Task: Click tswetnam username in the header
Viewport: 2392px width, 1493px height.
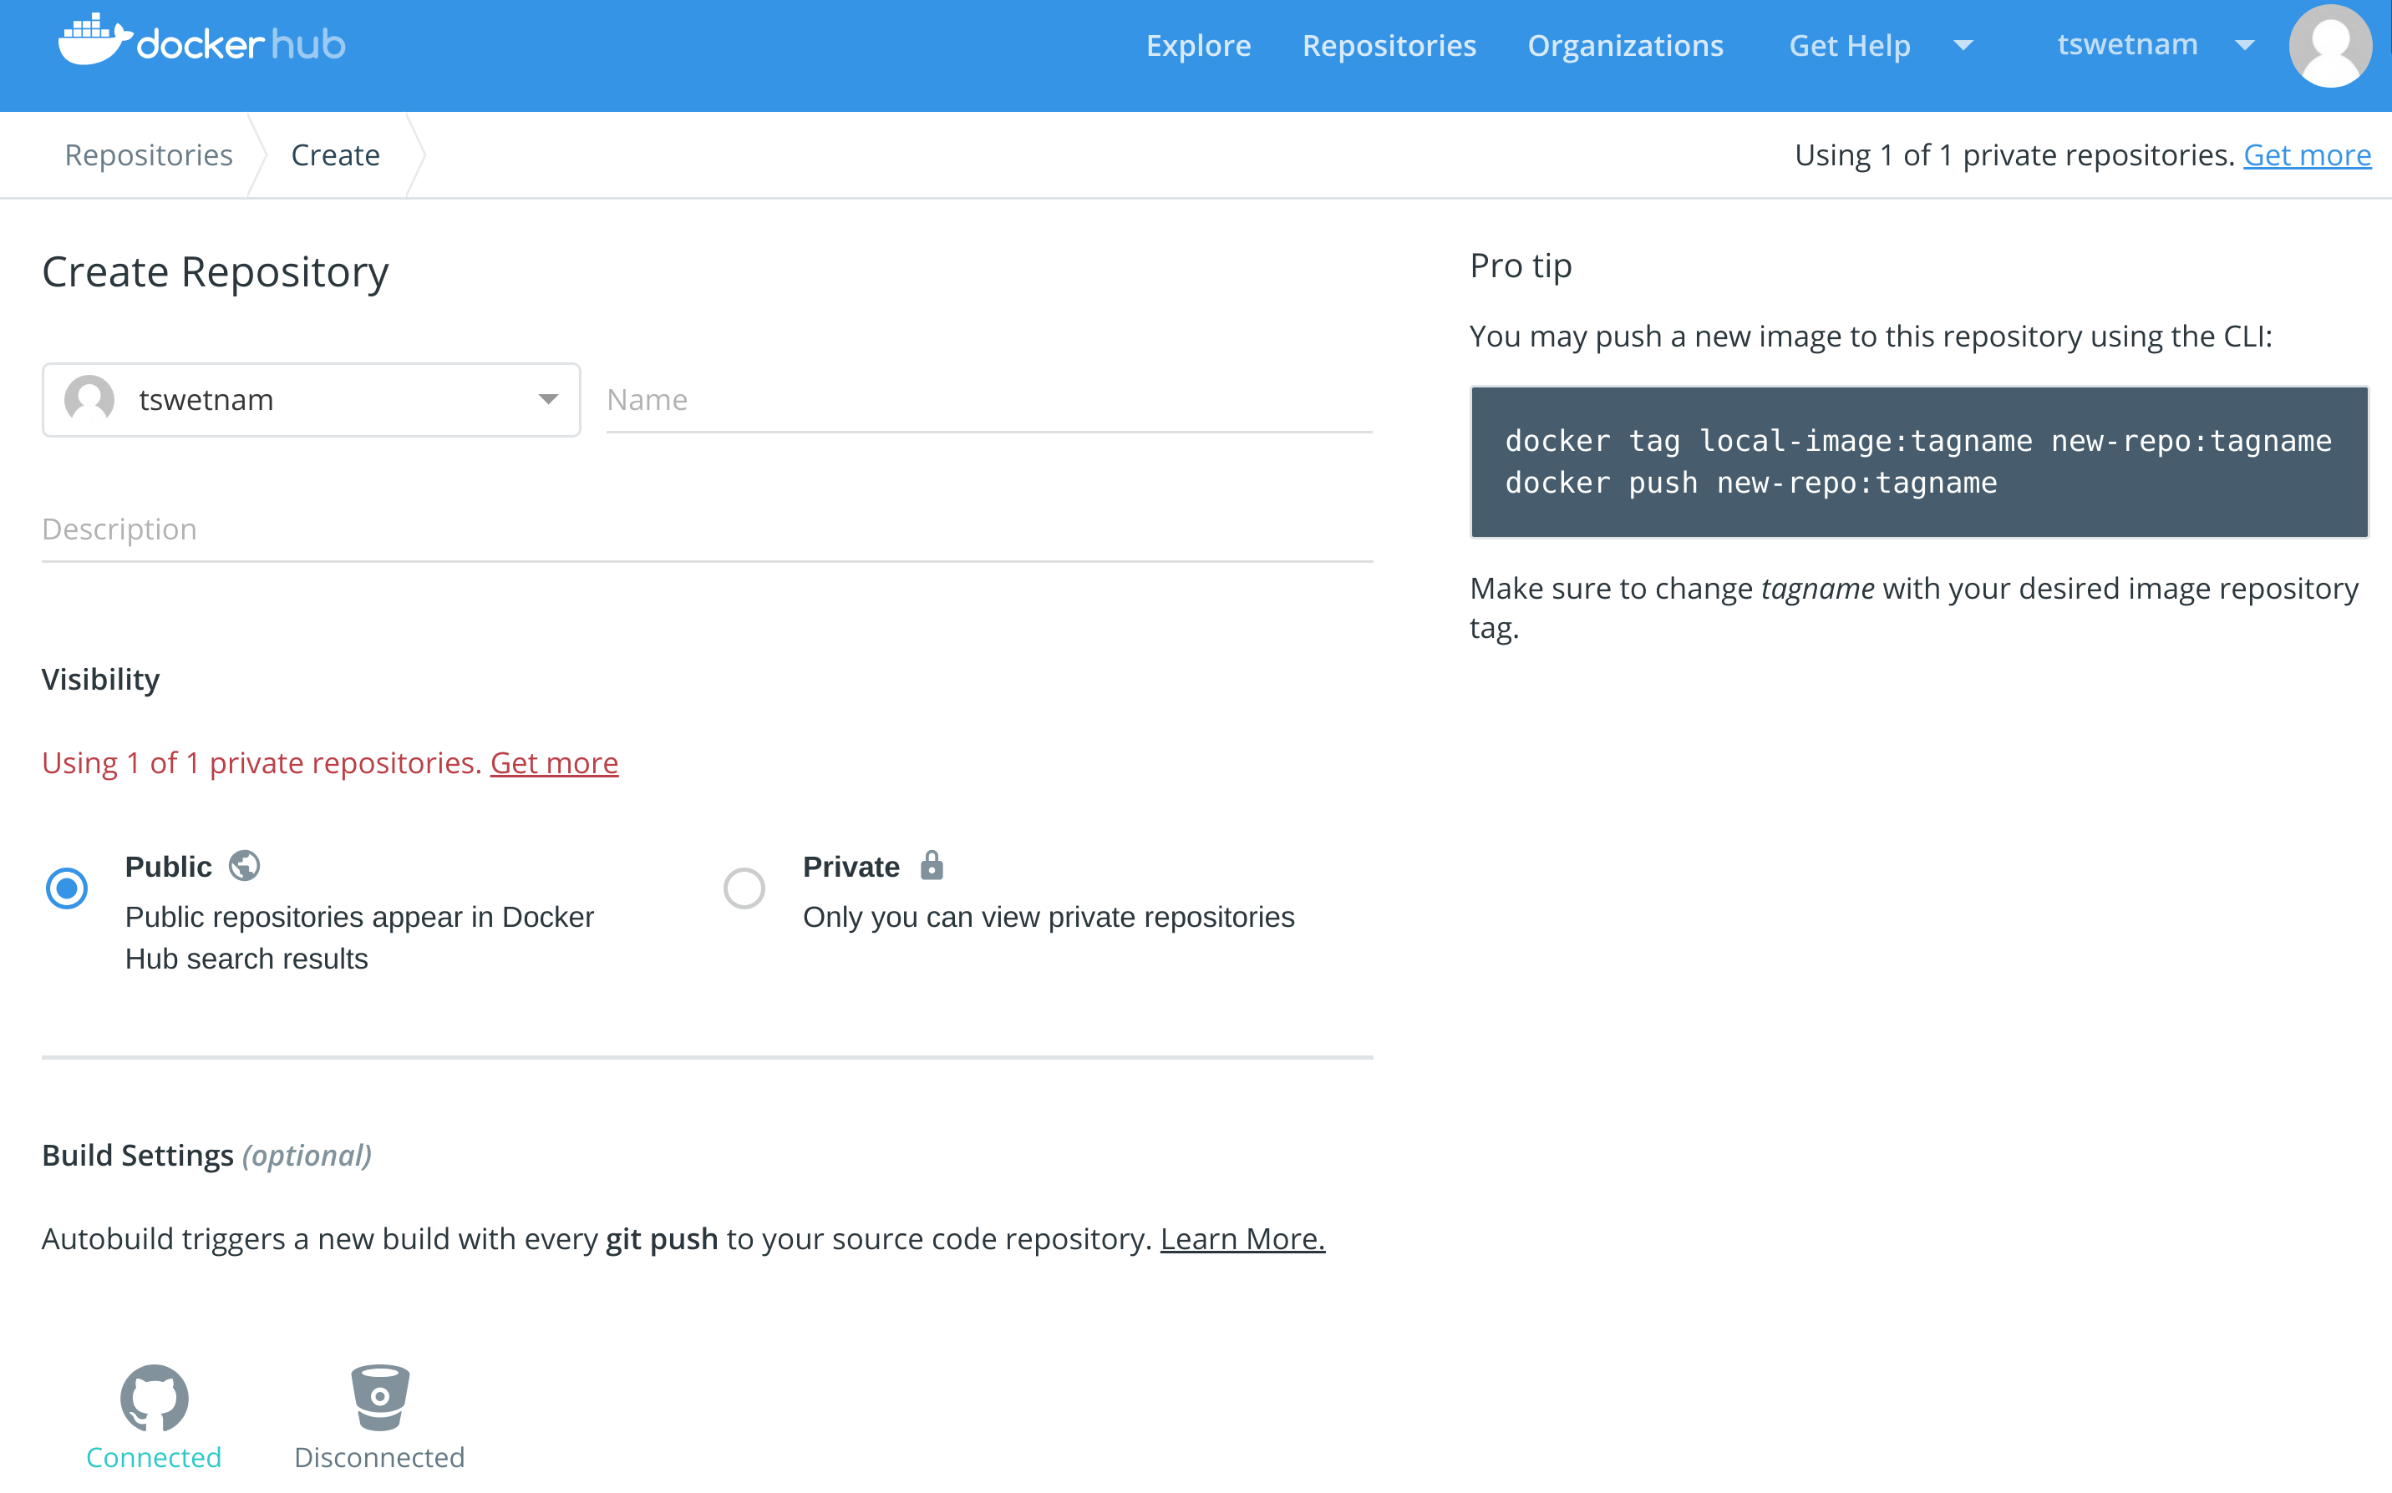Action: pos(2127,44)
